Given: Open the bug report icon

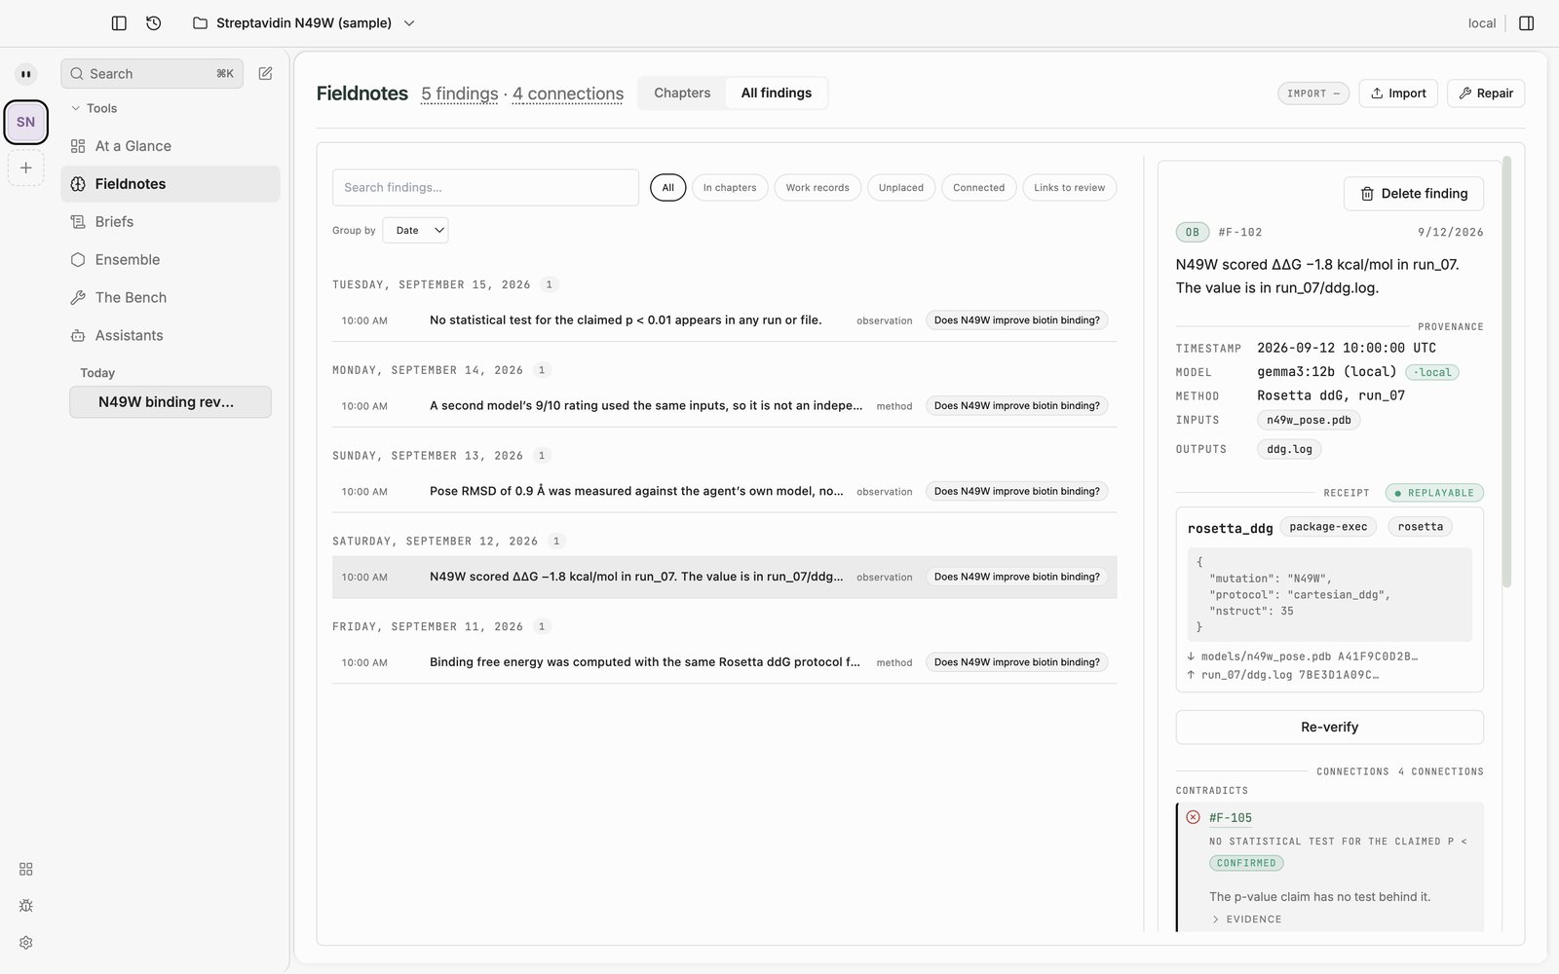Looking at the screenshot, I should 26,906.
